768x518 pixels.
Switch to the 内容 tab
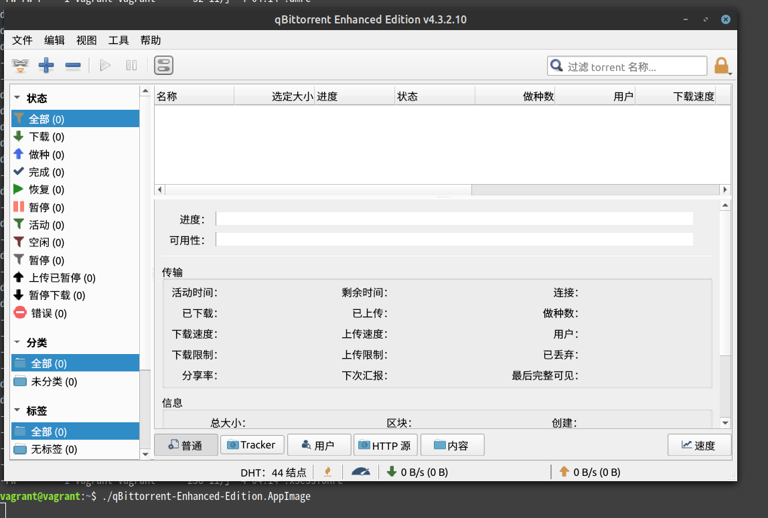click(453, 445)
